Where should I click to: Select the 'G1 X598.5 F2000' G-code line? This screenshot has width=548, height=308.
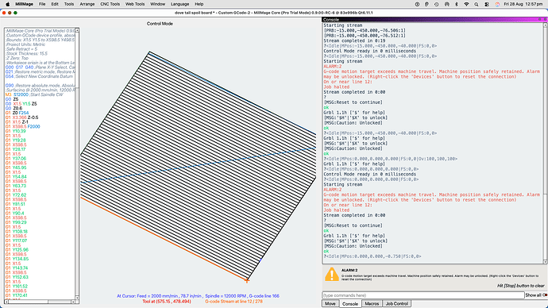point(23,126)
